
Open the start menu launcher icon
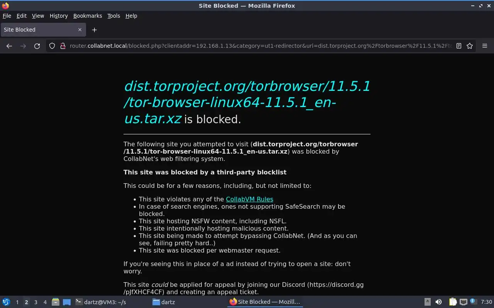coord(6,302)
